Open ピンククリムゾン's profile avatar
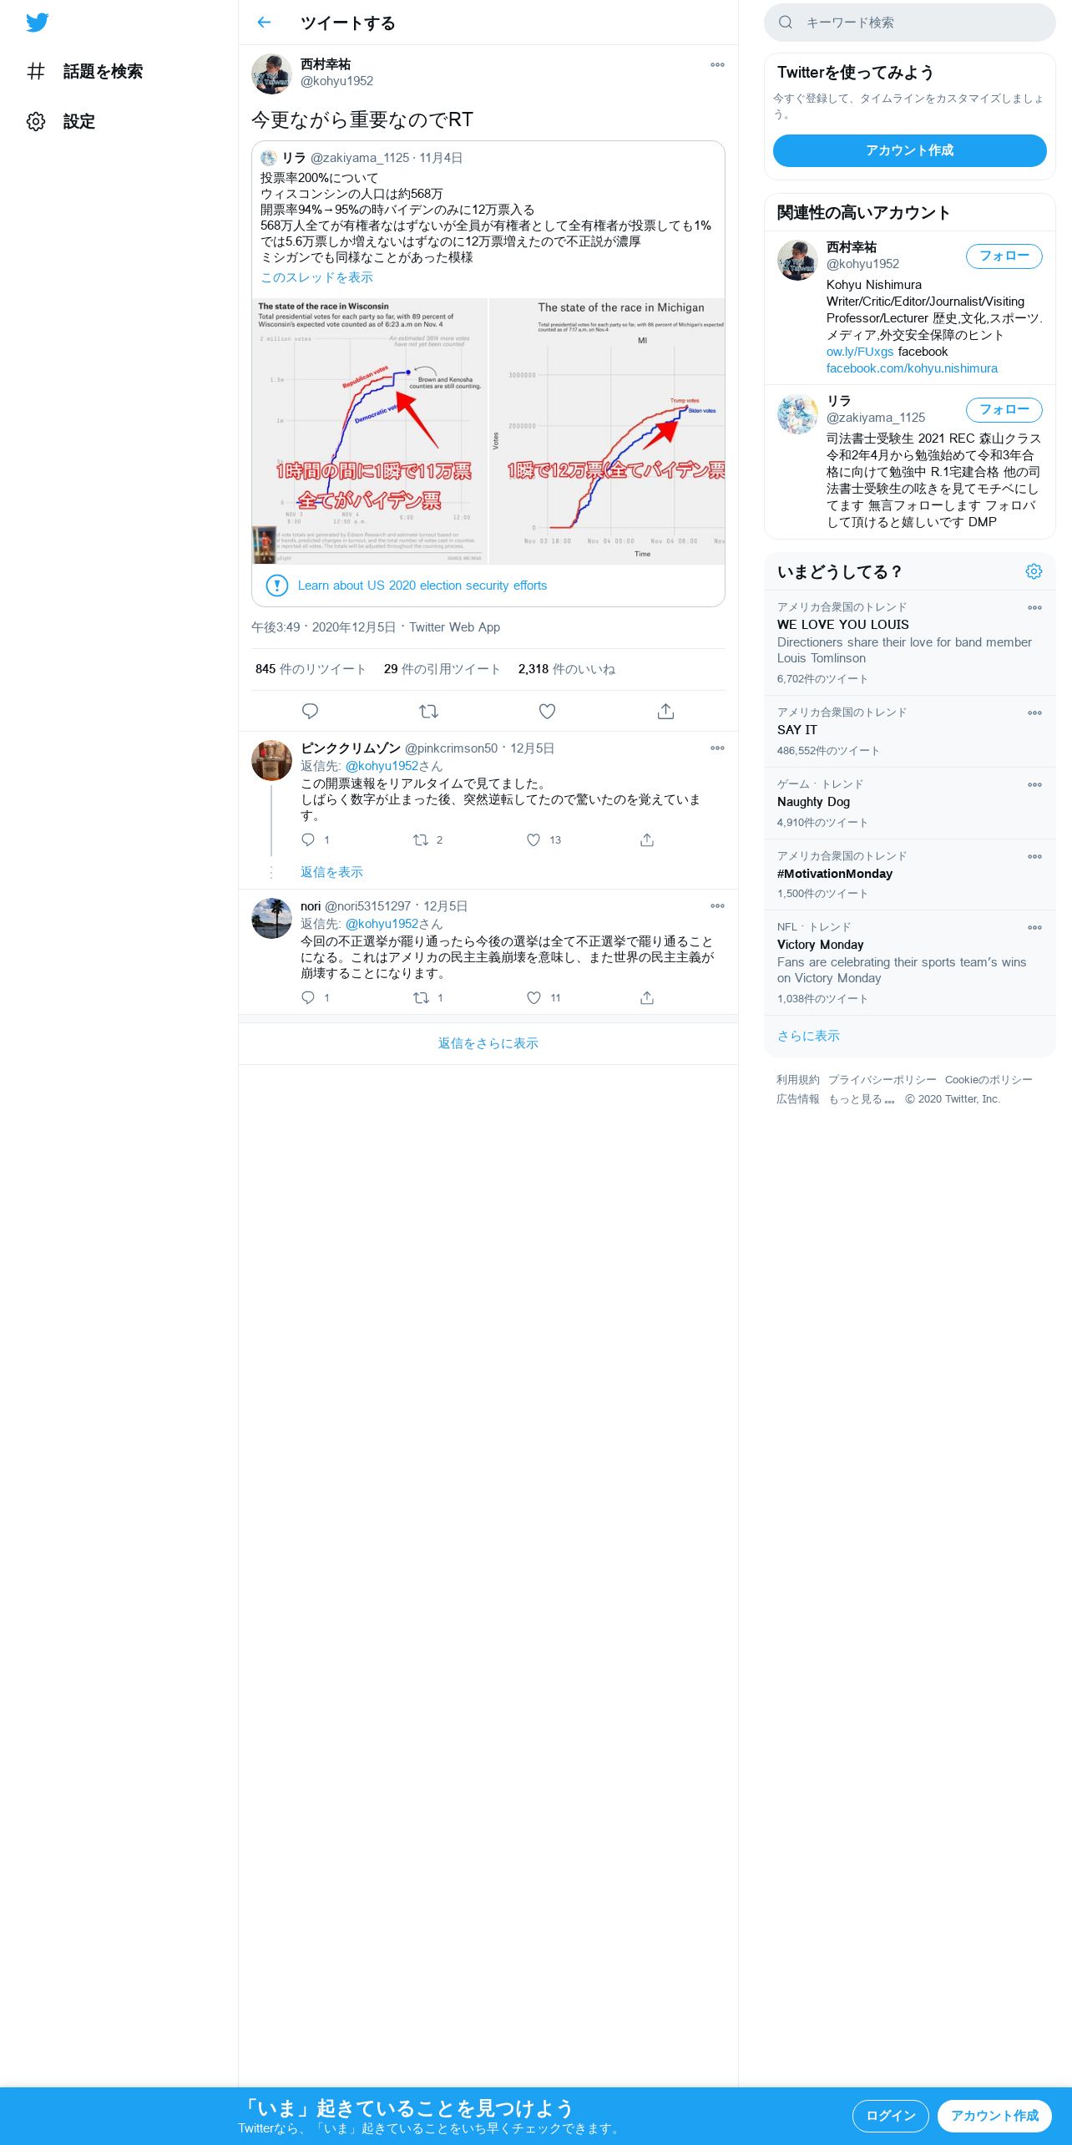The image size is (1072, 2145). [x=271, y=760]
